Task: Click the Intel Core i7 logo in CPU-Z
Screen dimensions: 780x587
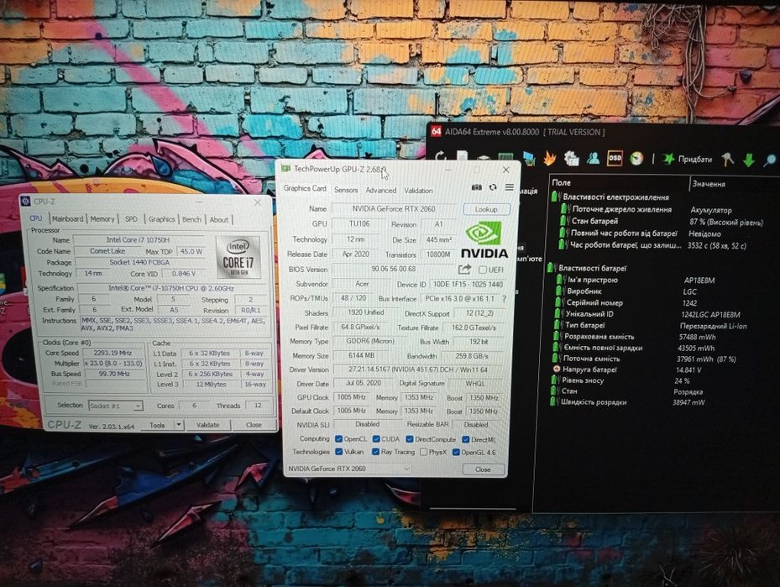Action: point(238,257)
